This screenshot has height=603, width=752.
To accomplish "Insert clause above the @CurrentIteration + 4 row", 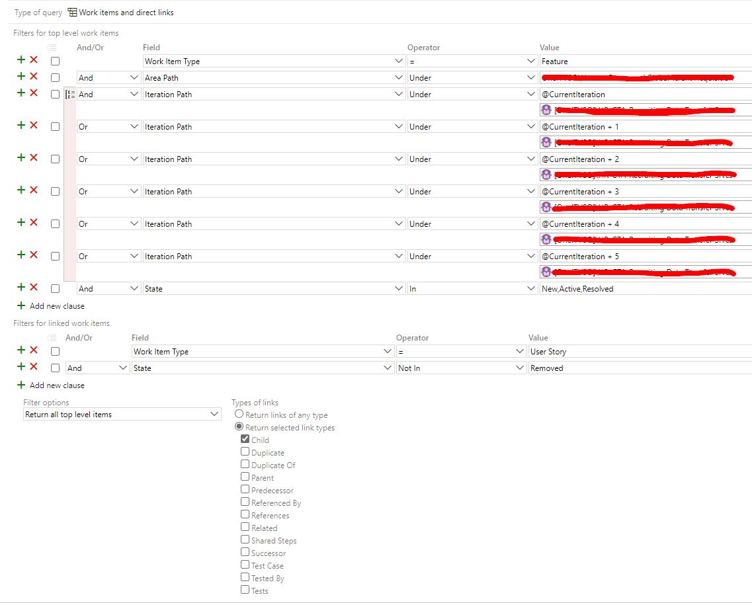I will pos(21,222).
